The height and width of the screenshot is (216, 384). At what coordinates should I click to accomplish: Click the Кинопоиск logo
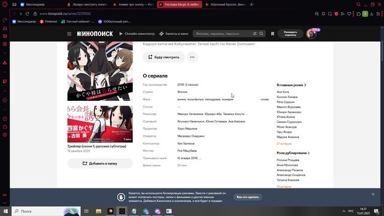coord(95,34)
